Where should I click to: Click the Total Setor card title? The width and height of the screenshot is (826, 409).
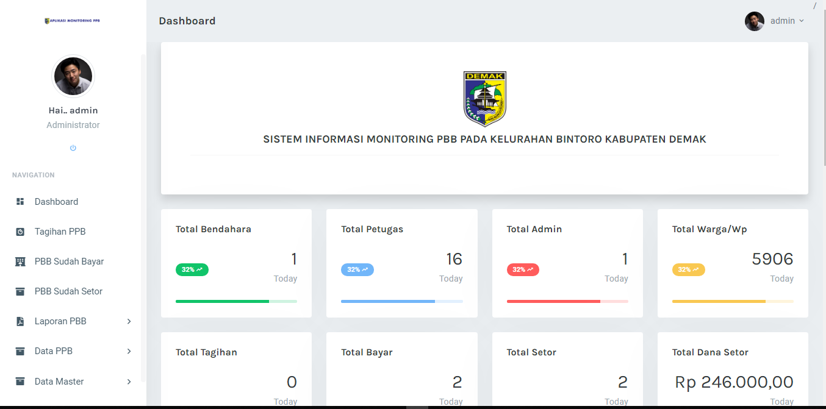click(531, 352)
